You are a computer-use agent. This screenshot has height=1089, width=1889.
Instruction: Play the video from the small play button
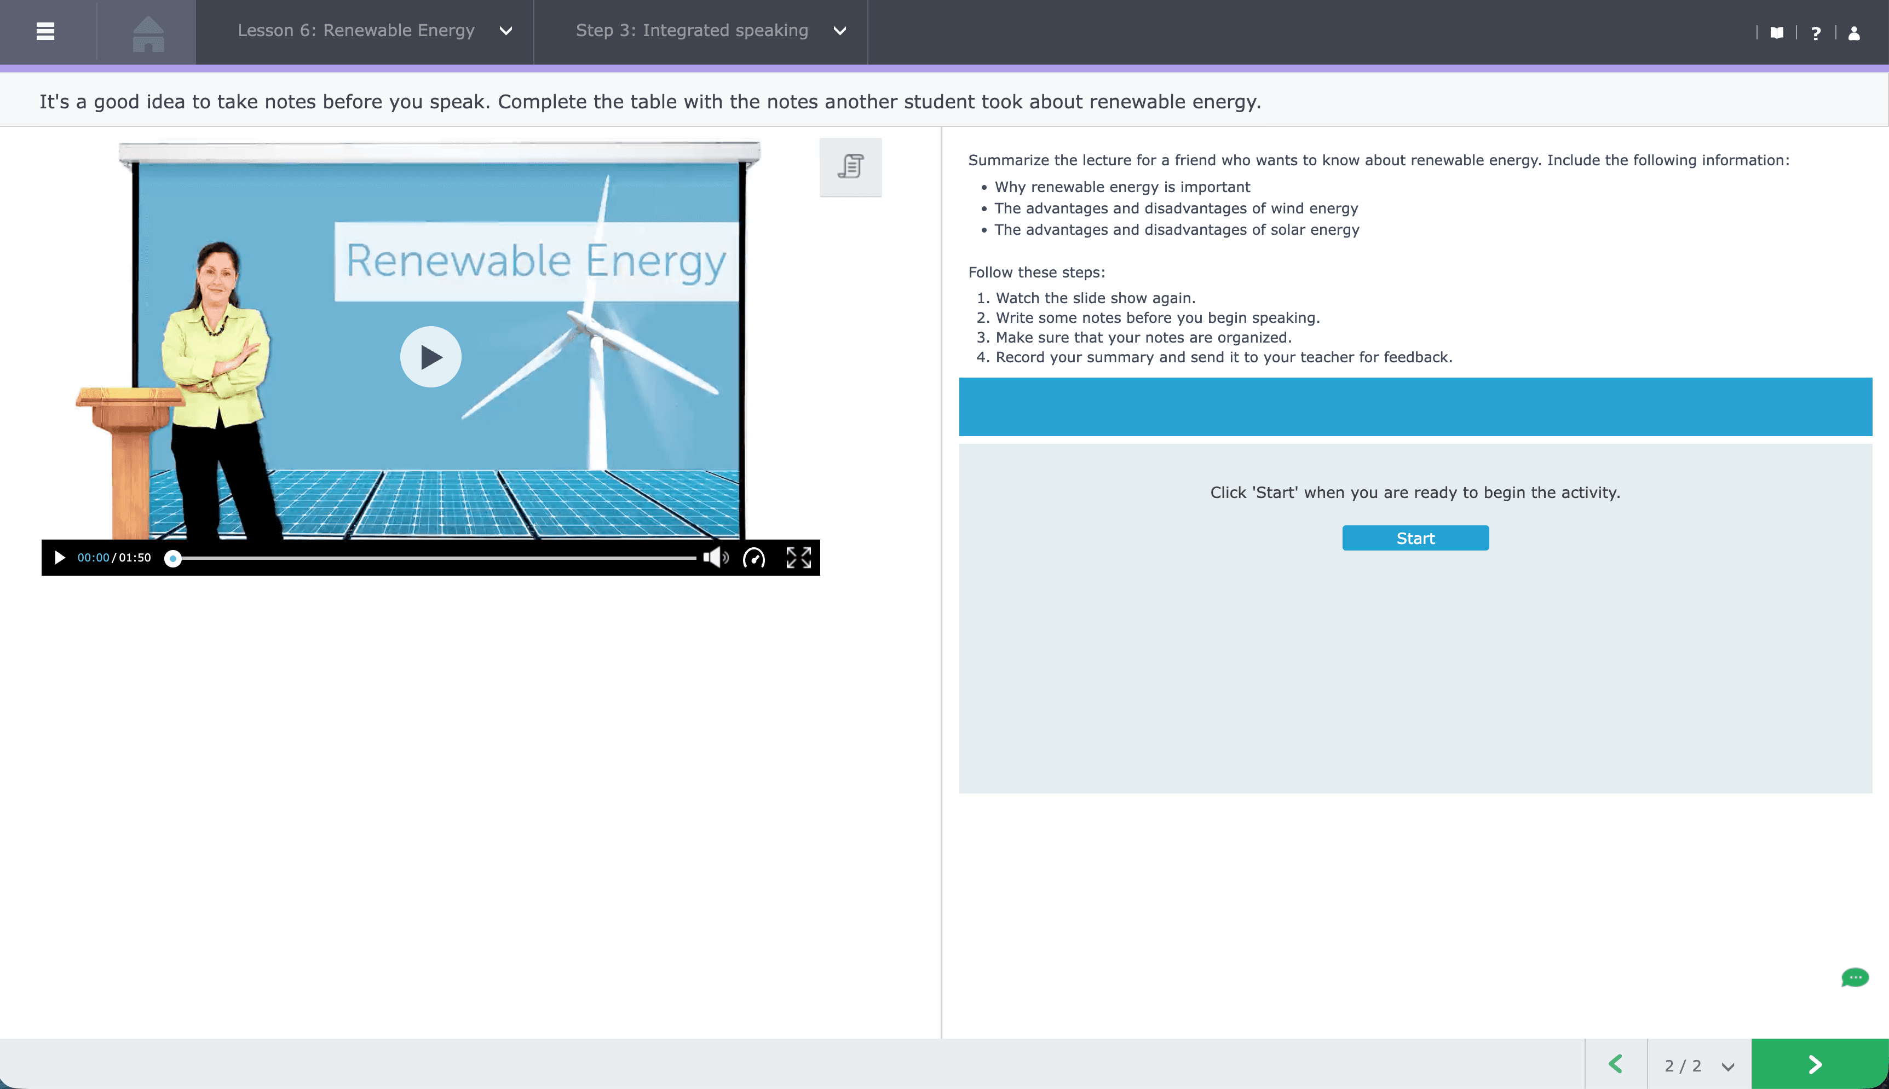click(x=60, y=557)
